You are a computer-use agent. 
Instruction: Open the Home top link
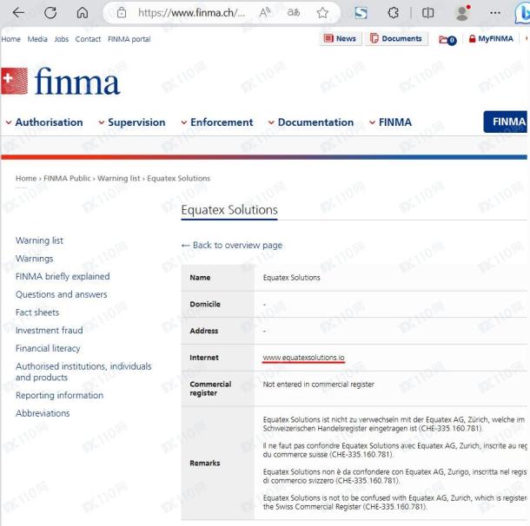point(10,39)
